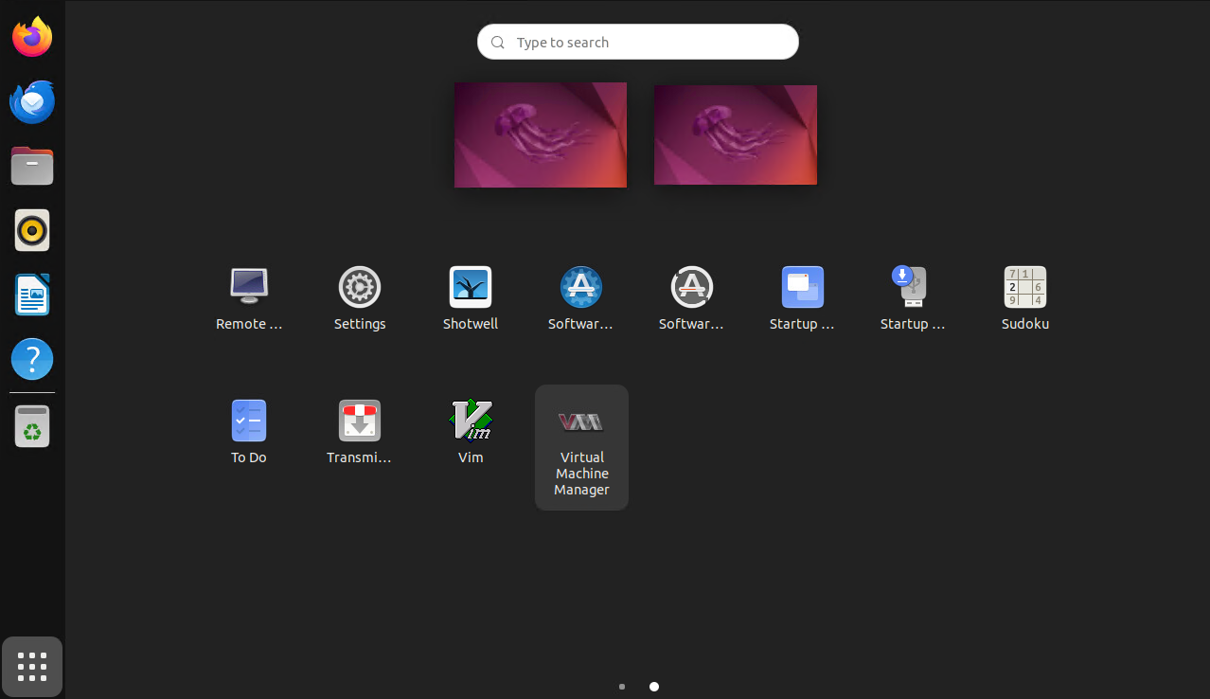Viewport: 1210px width, 699px height.
Task: Open Ubuntu Software from the grid
Action: point(580,286)
